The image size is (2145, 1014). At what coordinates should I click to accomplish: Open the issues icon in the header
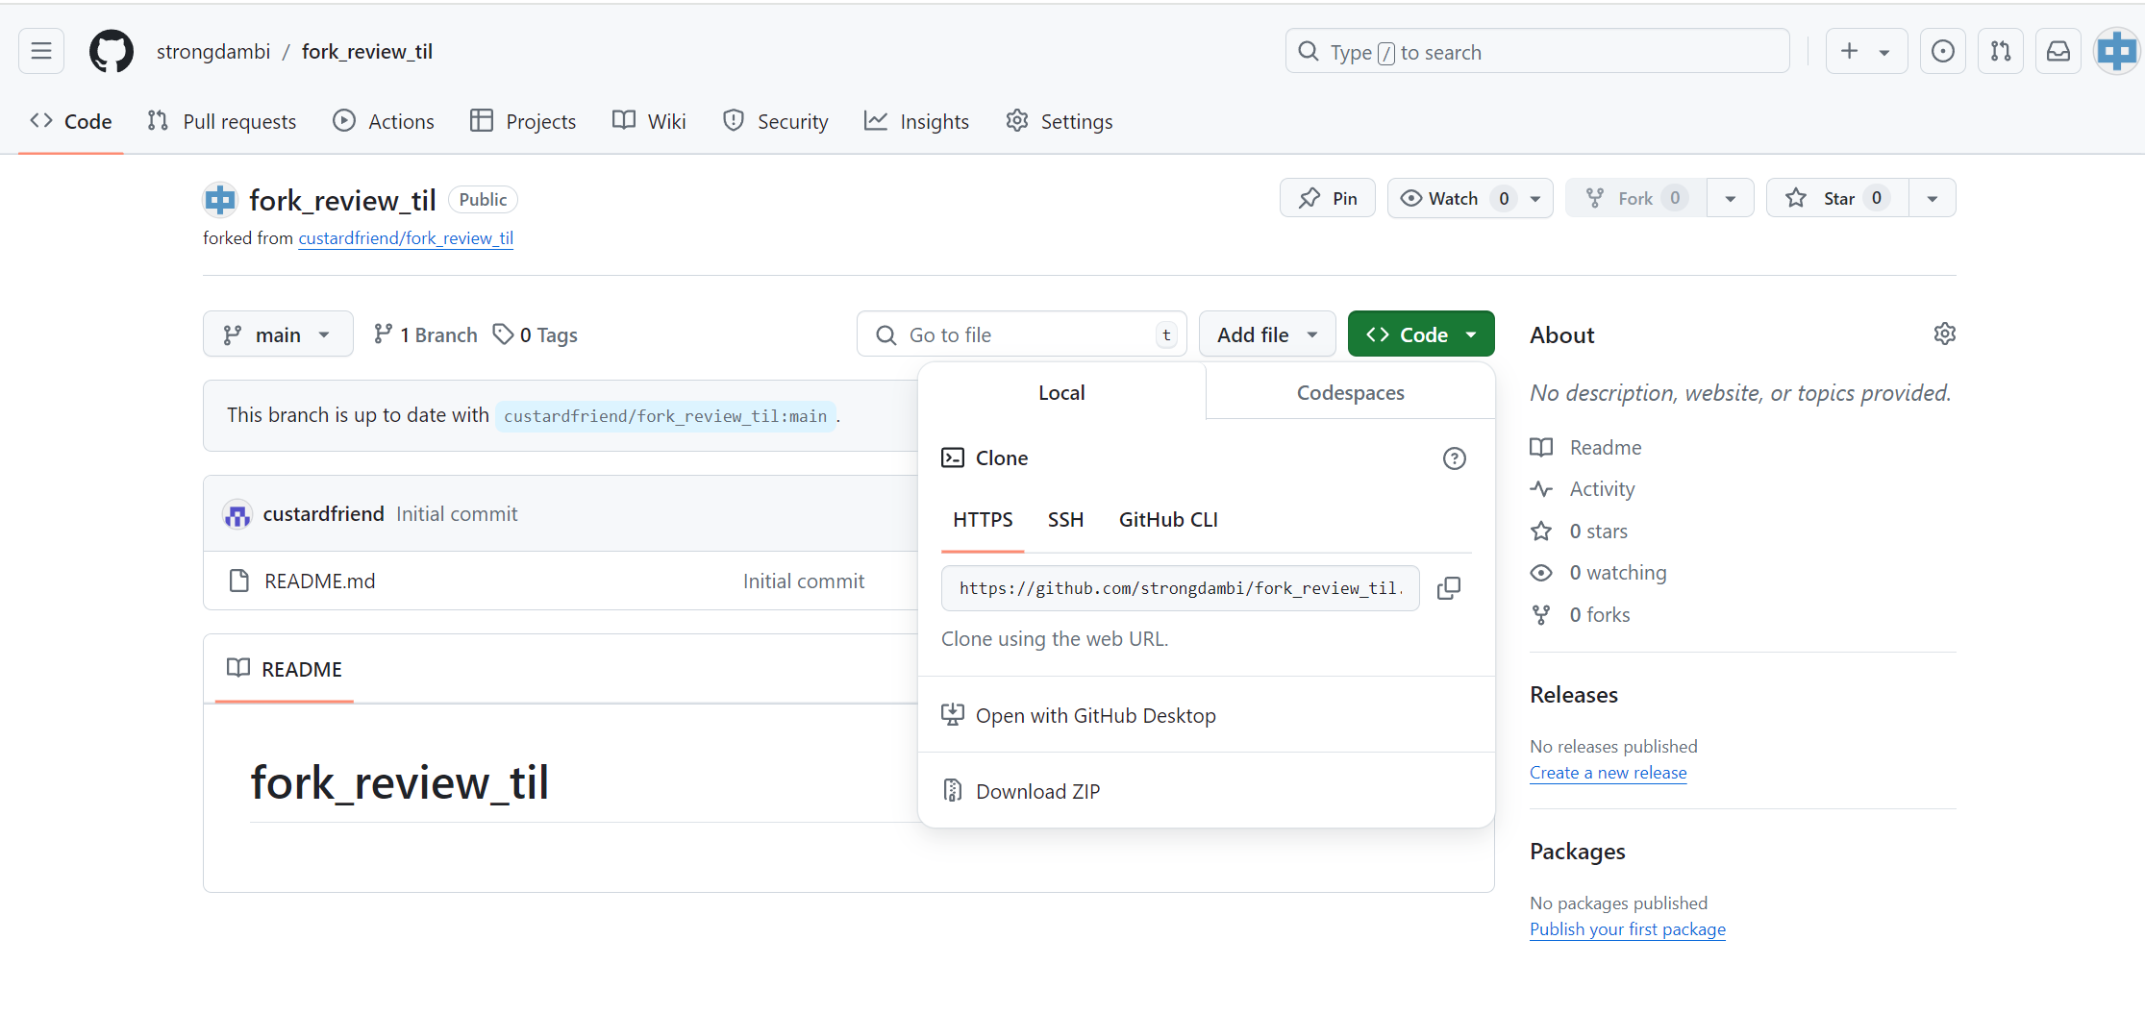[1943, 51]
